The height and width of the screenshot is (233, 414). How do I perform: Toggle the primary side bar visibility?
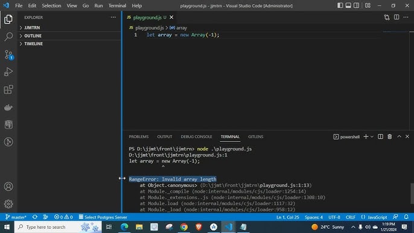tap(340, 5)
